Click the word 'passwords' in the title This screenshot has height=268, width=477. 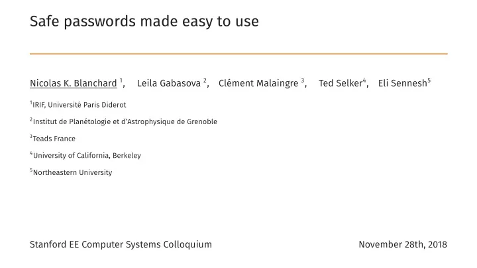(x=99, y=22)
